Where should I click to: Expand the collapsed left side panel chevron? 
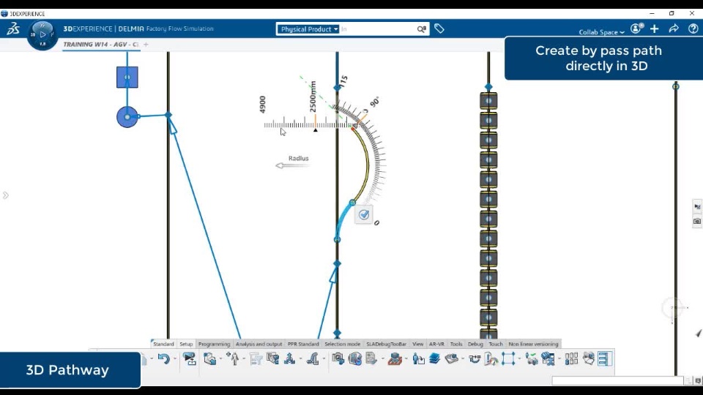(5, 195)
